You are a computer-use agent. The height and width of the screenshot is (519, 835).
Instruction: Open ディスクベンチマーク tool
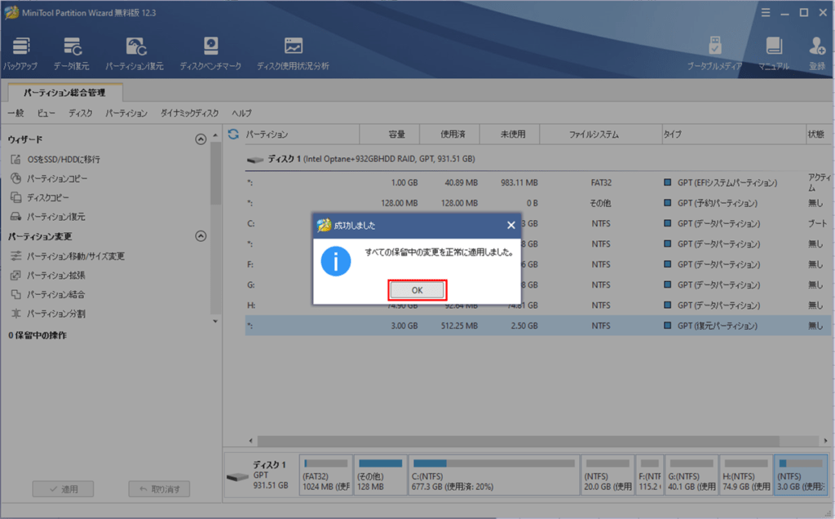pos(210,52)
